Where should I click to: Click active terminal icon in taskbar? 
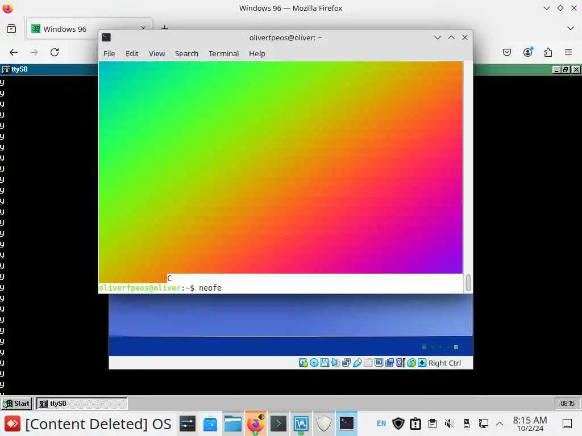346,424
